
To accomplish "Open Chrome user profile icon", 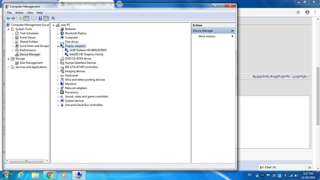I will point(307,12).
